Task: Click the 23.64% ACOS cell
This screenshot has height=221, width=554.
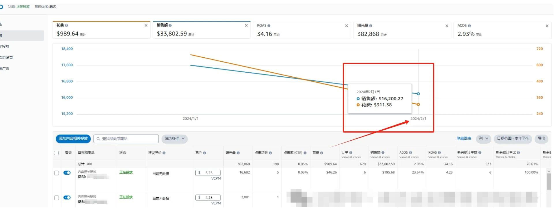Action: pyautogui.click(x=418, y=172)
